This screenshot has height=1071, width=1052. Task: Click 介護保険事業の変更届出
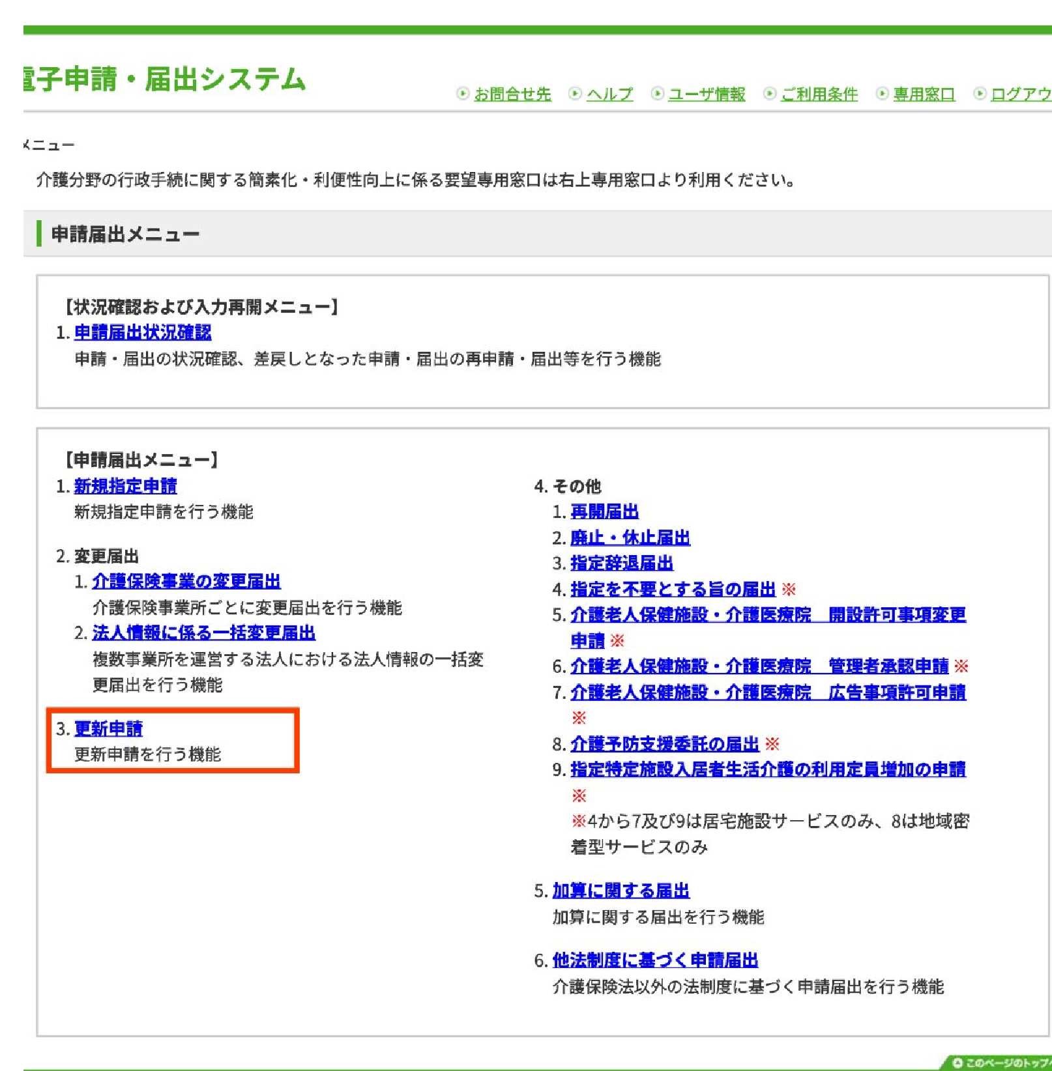click(186, 580)
